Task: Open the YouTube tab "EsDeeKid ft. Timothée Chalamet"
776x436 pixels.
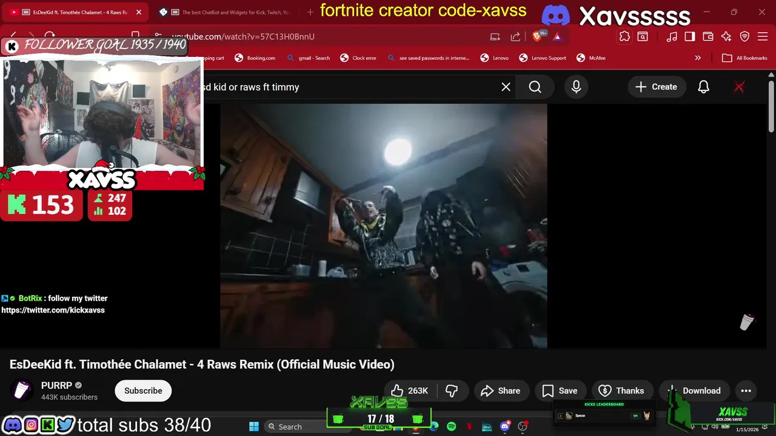Action: 76,12
